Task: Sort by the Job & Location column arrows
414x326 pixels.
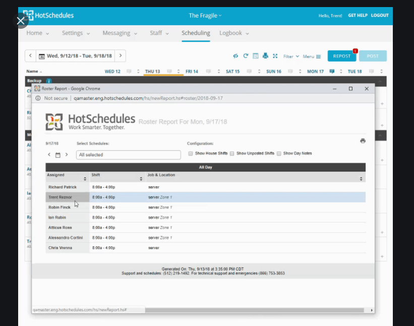Action: [x=361, y=179]
